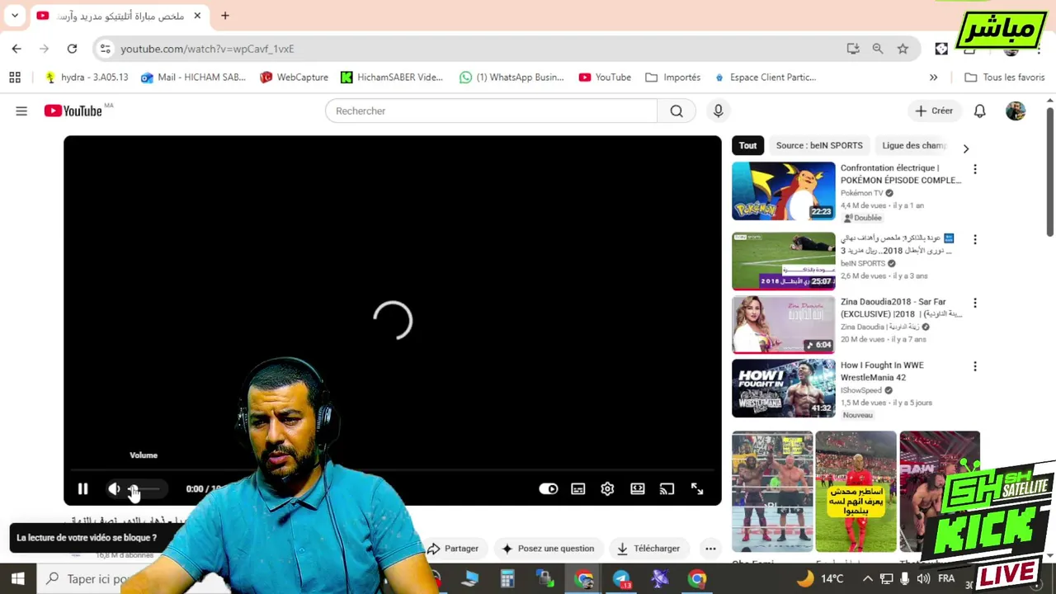
Task: Click the Partager button
Action: [453, 549]
